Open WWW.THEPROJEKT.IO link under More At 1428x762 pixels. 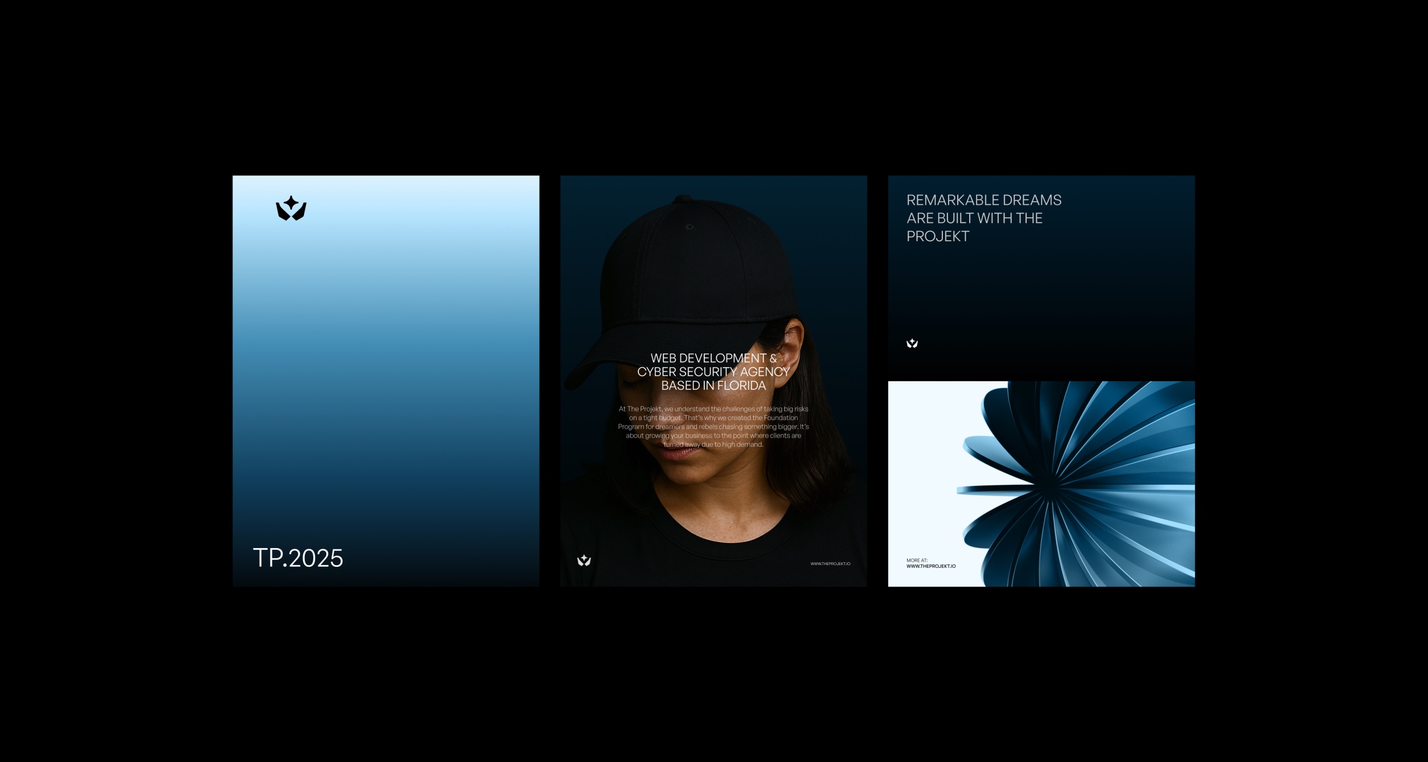tap(930, 566)
